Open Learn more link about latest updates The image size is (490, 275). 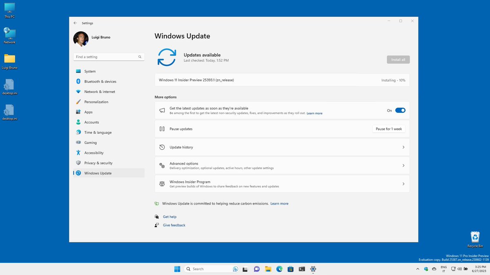tap(314, 113)
